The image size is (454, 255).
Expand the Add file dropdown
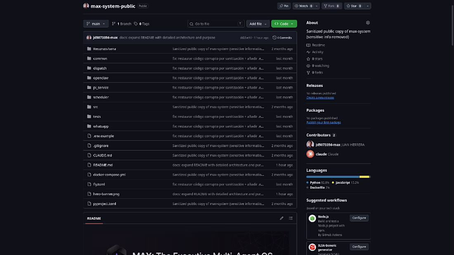258,24
